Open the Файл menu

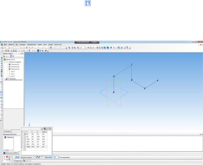coord(5,44)
